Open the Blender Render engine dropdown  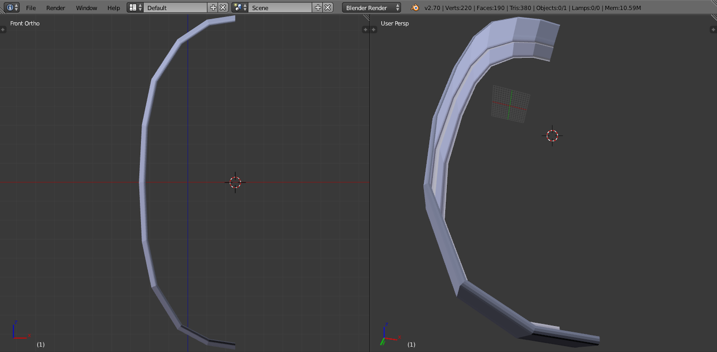pyautogui.click(x=372, y=7)
